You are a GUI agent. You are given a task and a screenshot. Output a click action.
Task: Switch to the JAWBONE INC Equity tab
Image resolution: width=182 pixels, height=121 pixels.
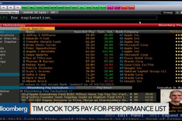(34, 12)
